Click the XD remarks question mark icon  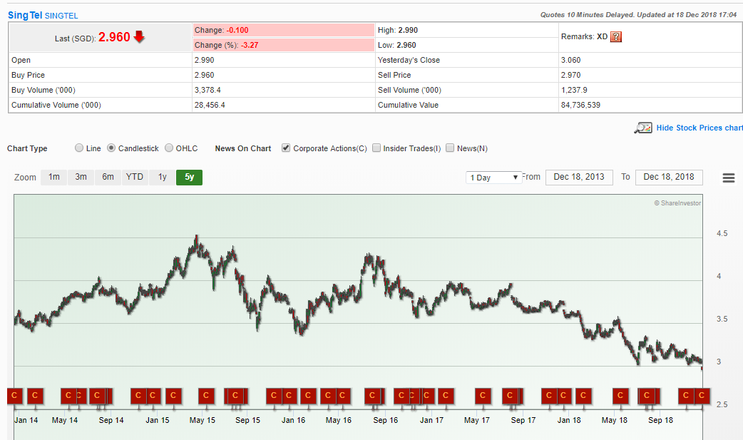pyautogui.click(x=616, y=37)
